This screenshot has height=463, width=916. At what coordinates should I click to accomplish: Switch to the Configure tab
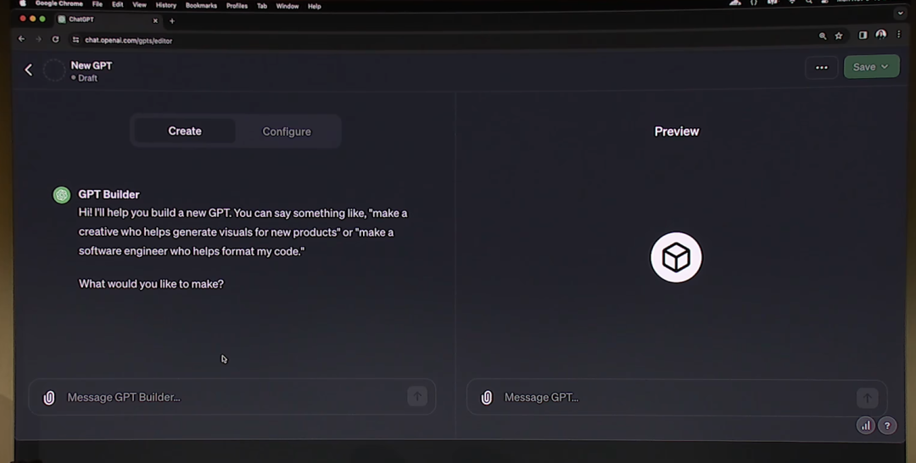pyautogui.click(x=287, y=132)
